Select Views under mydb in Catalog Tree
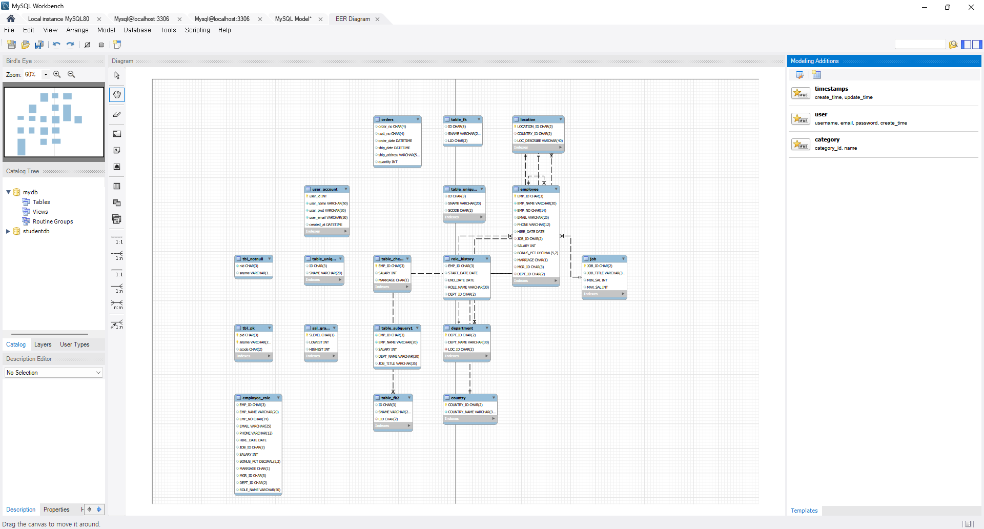 click(40, 212)
